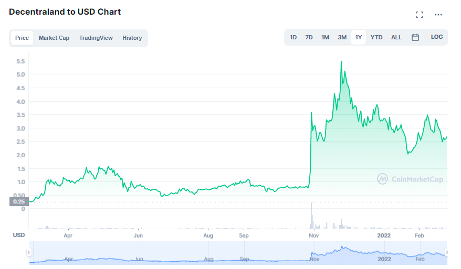This screenshot has width=461, height=269.
Task: Click the Aug x-axis label
Action: pyautogui.click(x=208, y=235)
